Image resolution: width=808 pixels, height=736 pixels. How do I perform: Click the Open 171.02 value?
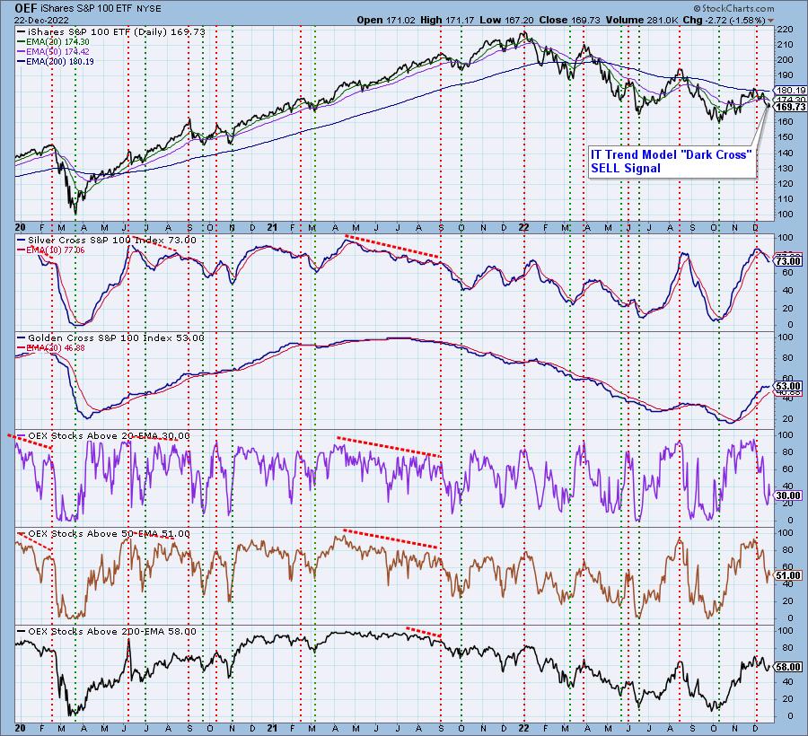click(386, 20)
